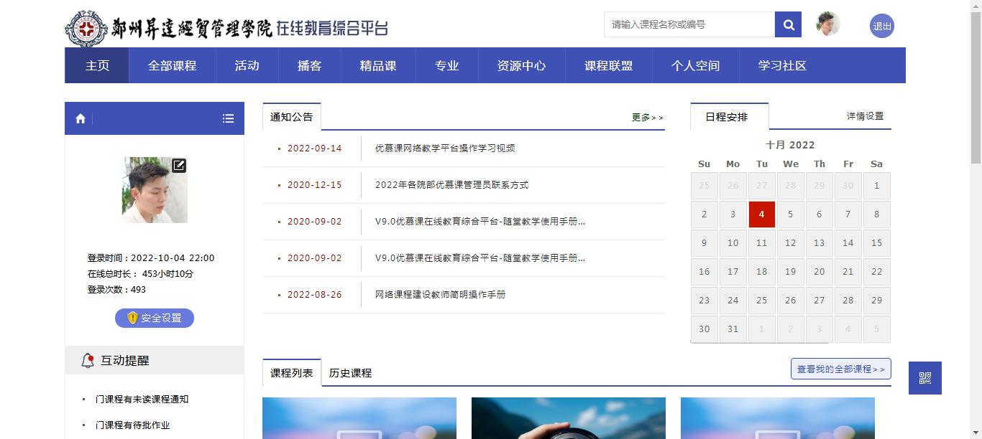Select the 课程列表 tab
982x439 pixels.
(291, 373)
